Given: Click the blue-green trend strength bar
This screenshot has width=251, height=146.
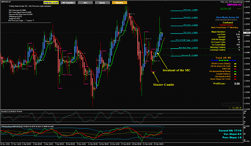Looking at the screenshot, I should (x=223, y=60).
